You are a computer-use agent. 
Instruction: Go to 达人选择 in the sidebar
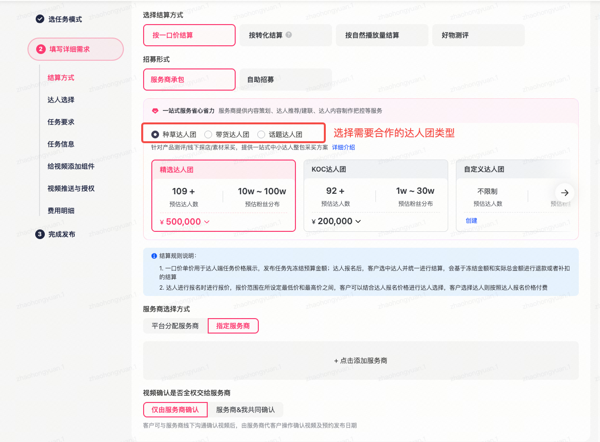pos(61,100)
